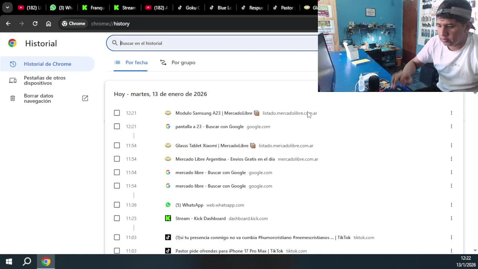The height and width of the screenshot is (269, 478).
Task: Open Pastor pide ofrendas para iPhone link
Action: coord(229,251)
